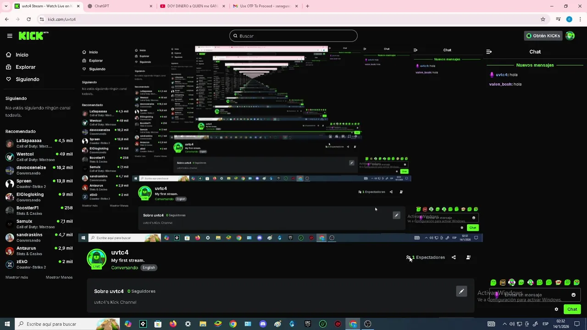This screenshot has height=330, width=587.
Task: Open OBS Studio from the taskbar
Action: tap(368, 324)
